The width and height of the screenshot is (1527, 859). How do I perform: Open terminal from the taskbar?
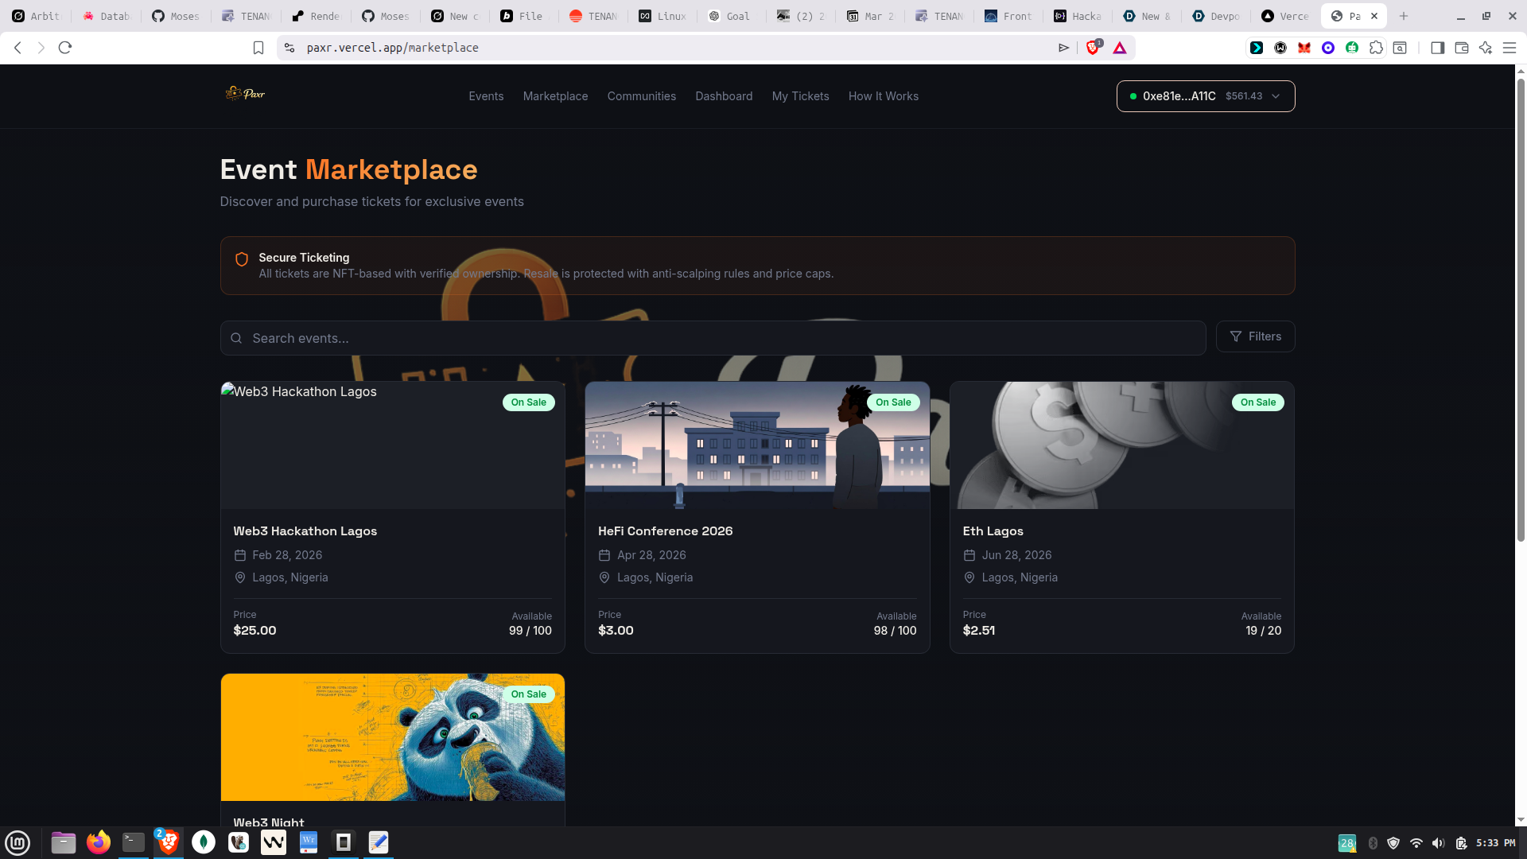pyautogui.click(x=134, y=842)
